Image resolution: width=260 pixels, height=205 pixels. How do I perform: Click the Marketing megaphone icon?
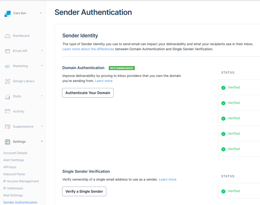[x=8, y=66]
